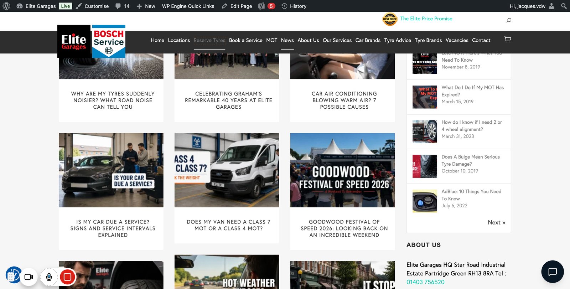View the 14 pending comments
Viewport: 570px width, 289px height.
click(x=123, y=6)
